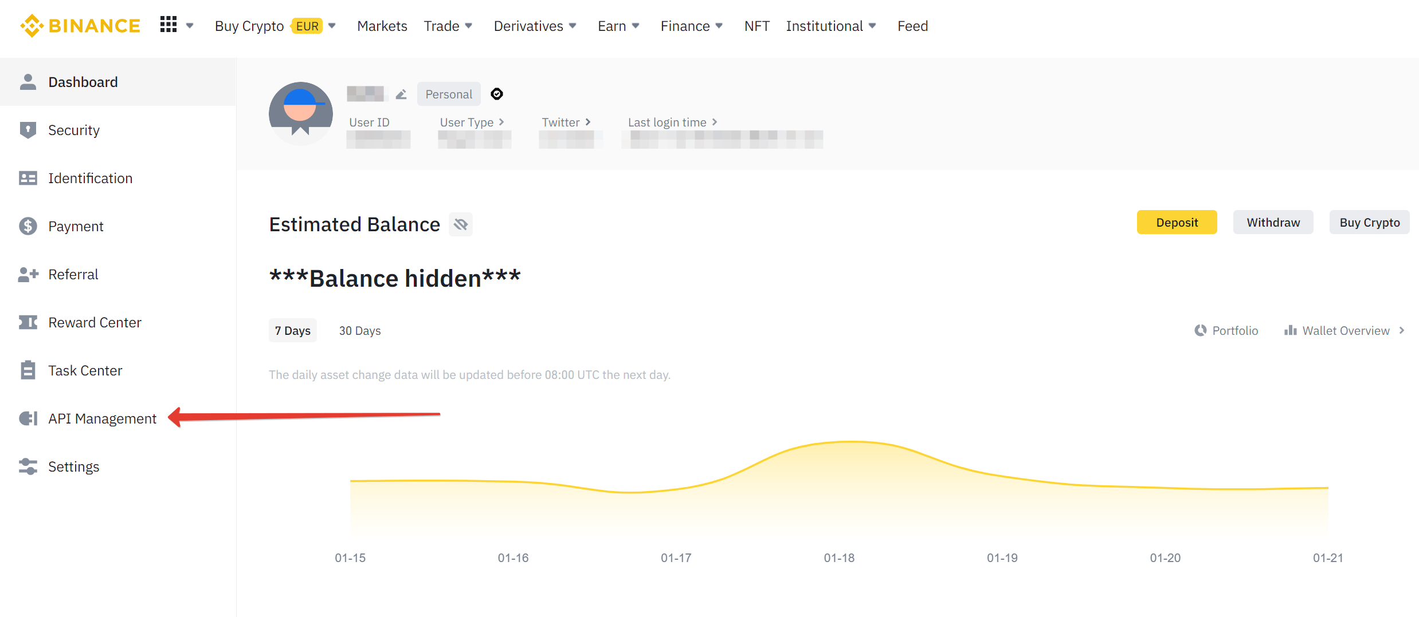Click the 01-18 chart date label
This screenshot has width=1419, height=617.
(839, 557)
